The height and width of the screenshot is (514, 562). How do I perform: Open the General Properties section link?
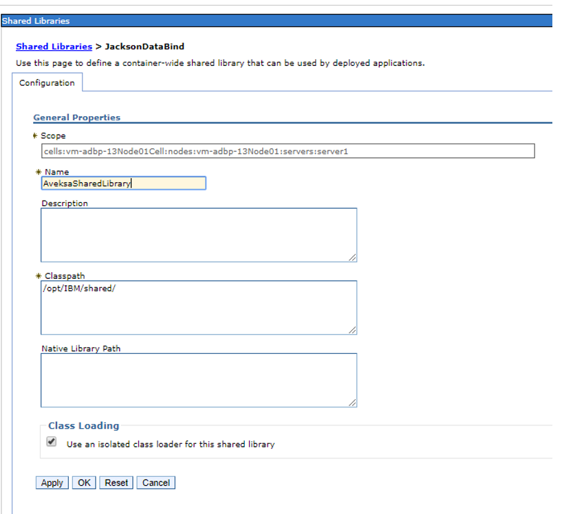tap(77, 117)
